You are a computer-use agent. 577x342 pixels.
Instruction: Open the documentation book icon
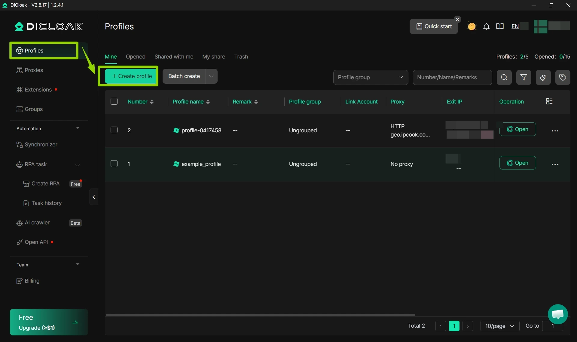pos(500,26)
